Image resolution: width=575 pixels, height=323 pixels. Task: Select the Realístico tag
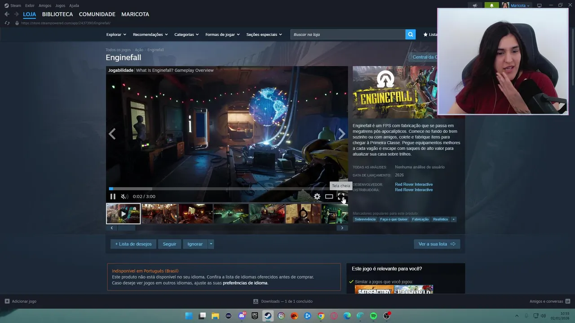440,219
